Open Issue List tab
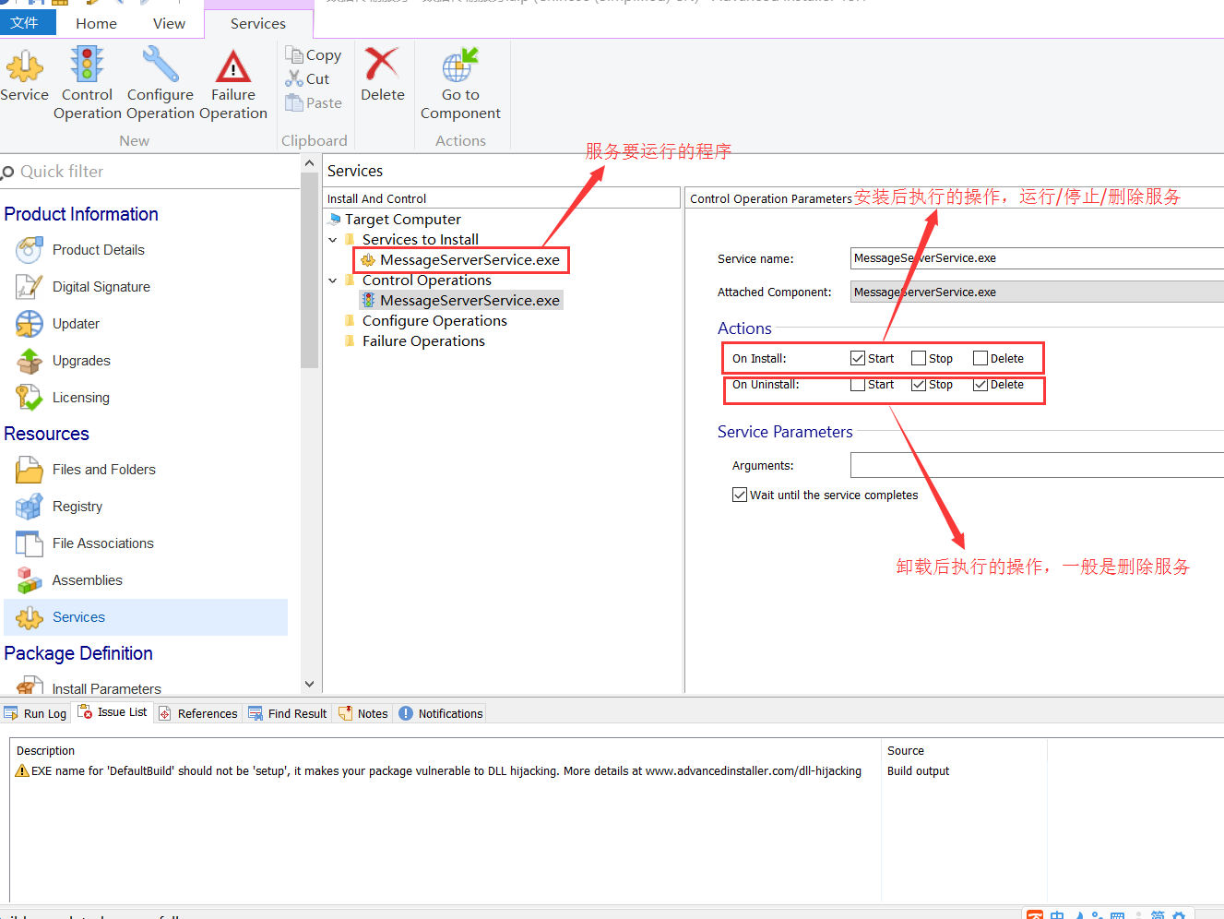Viewport: 1224px width, 919px height. click(113, 712)
